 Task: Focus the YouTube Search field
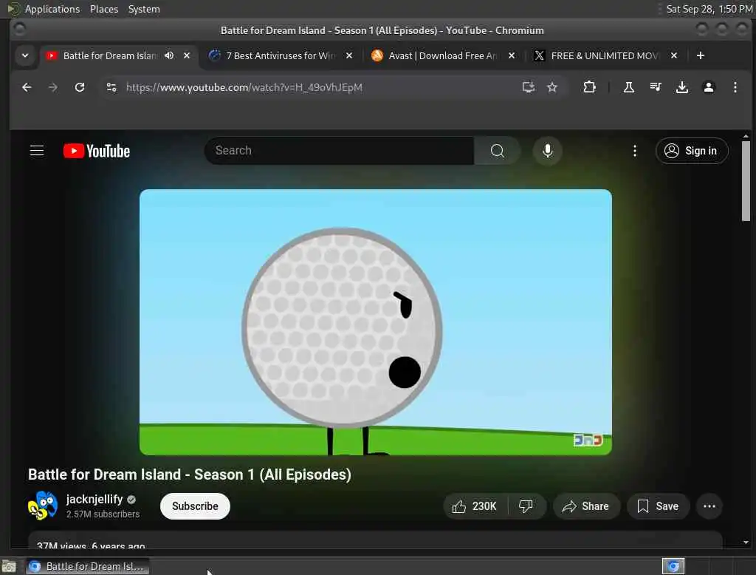340,151
